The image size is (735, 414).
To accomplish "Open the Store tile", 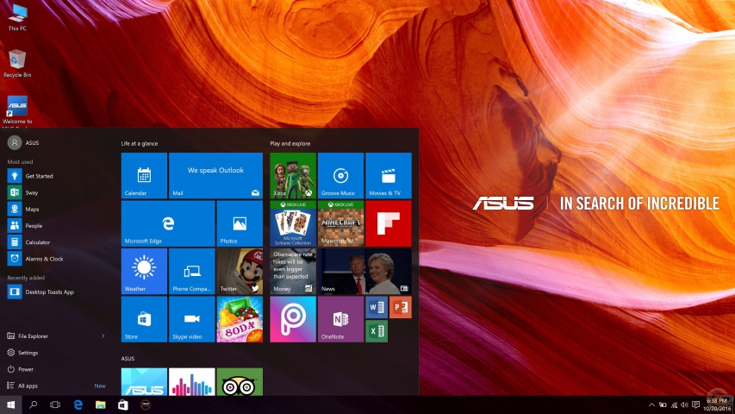I will click(144, 319).
